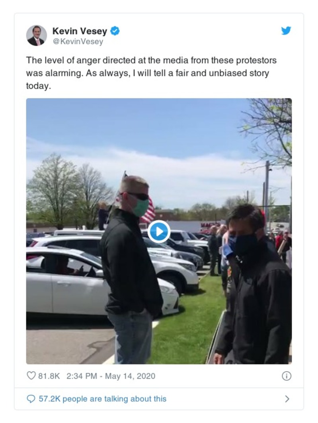Image resolution: width=318 pixels, height=423 pixels.
Task: Play the embedded protest video
Action: 159,231
